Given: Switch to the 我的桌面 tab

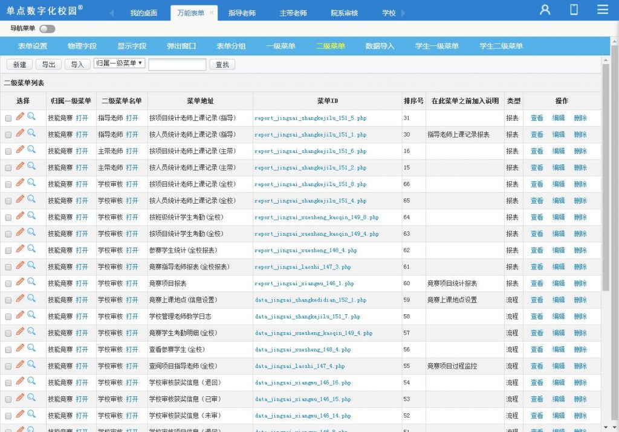Looking at the screenshot, I should (144, 13).
